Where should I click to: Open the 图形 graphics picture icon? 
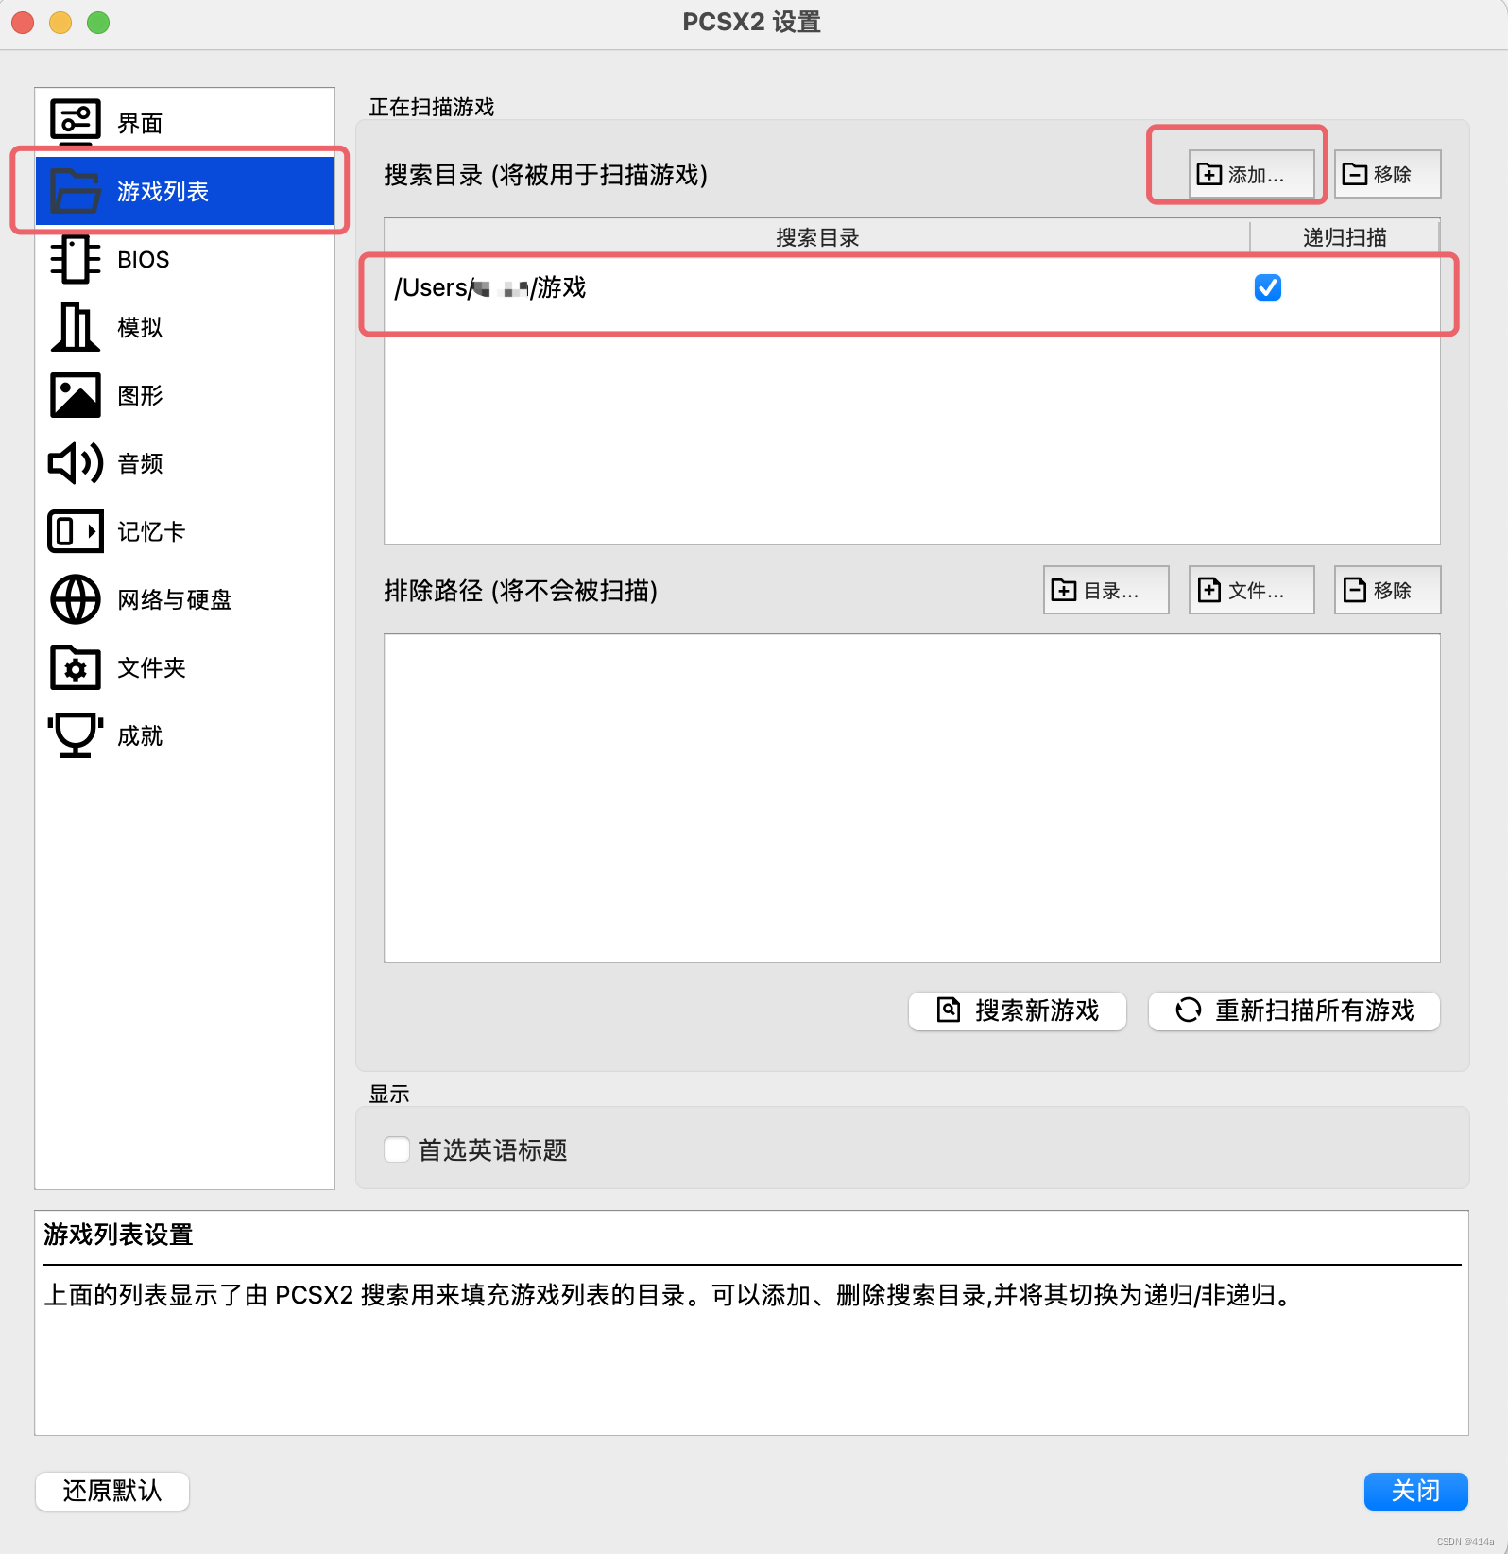click(x=75, y=395)
